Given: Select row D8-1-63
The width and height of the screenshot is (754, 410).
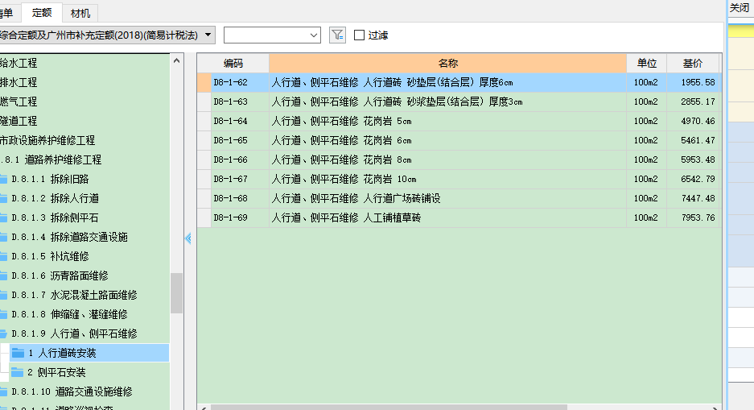Looking at the screenshot, I should point(459,101).
